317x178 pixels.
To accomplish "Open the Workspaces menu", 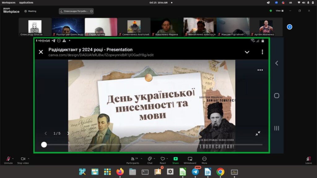I will pyautogui.click(x=8, y=2).
